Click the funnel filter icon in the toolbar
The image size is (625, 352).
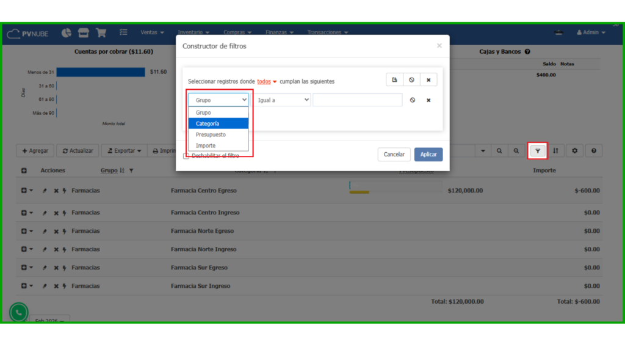pos(537,150)
